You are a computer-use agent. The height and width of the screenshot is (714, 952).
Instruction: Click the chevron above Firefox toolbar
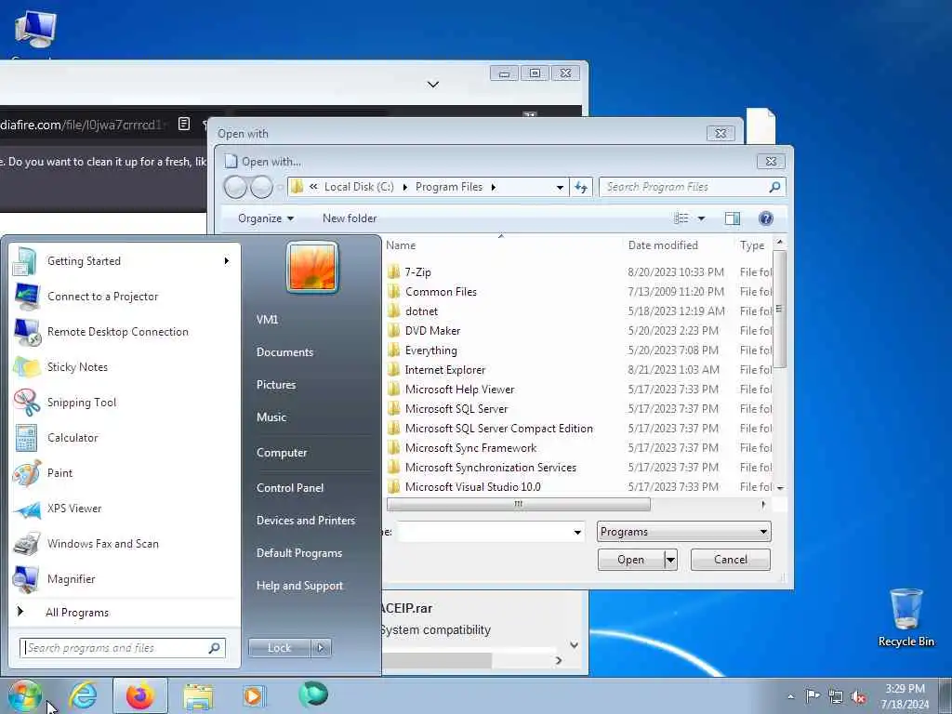coord(433,85)
